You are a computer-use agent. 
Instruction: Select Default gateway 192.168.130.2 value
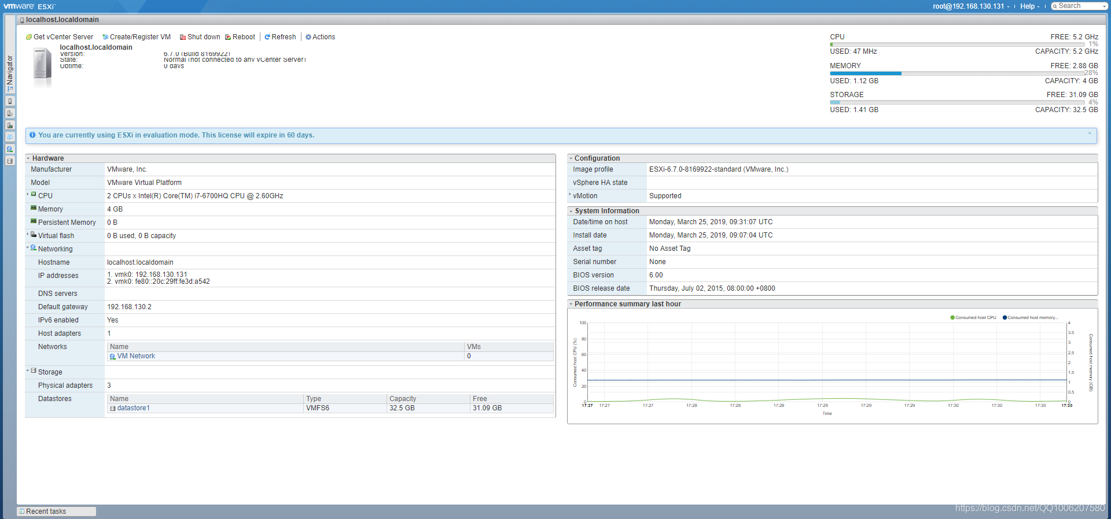coord(129,307)
